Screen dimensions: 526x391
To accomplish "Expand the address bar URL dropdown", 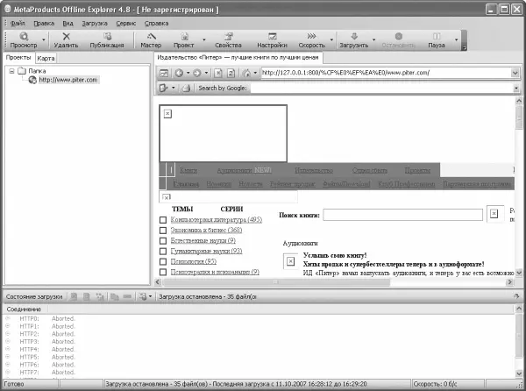I will click(515, 73).
